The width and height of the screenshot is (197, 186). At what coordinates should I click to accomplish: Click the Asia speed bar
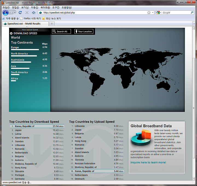pyautogui.click(x=20, y=68)
